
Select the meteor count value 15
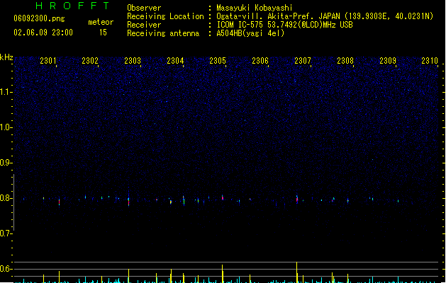click(103, 33)
